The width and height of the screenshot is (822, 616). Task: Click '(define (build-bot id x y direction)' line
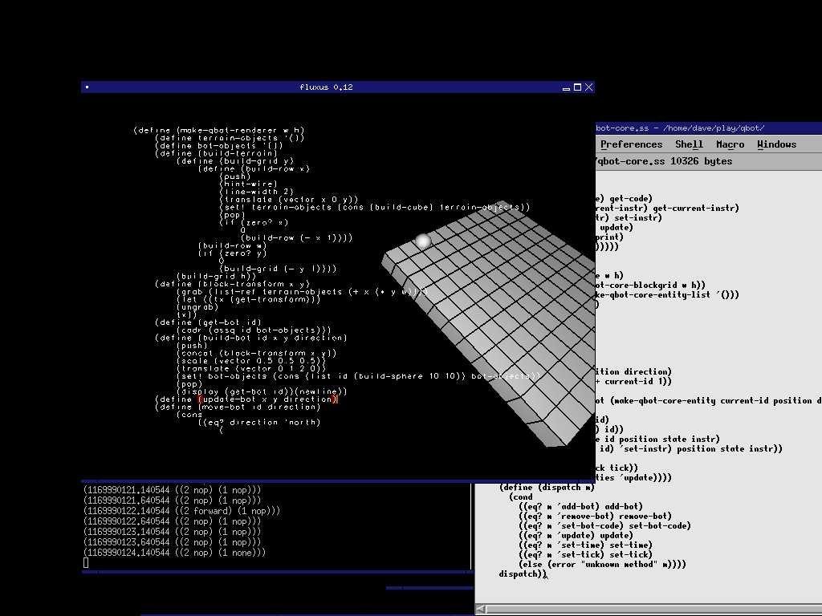251,338
